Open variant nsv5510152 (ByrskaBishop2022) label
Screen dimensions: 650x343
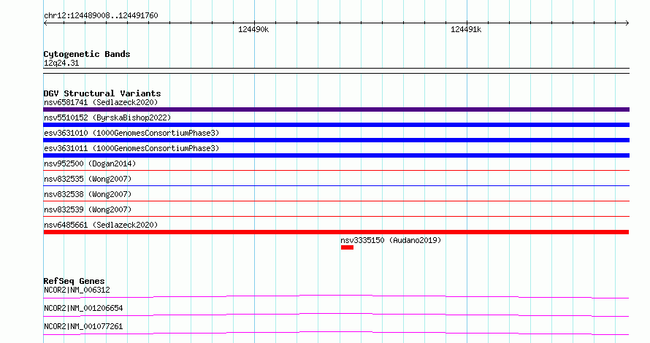[107, 117]
